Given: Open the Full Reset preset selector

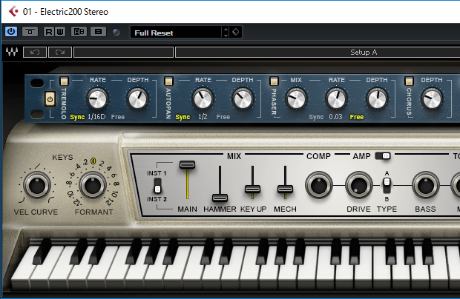Looking at the screenshot, I should tap(177, 32).
